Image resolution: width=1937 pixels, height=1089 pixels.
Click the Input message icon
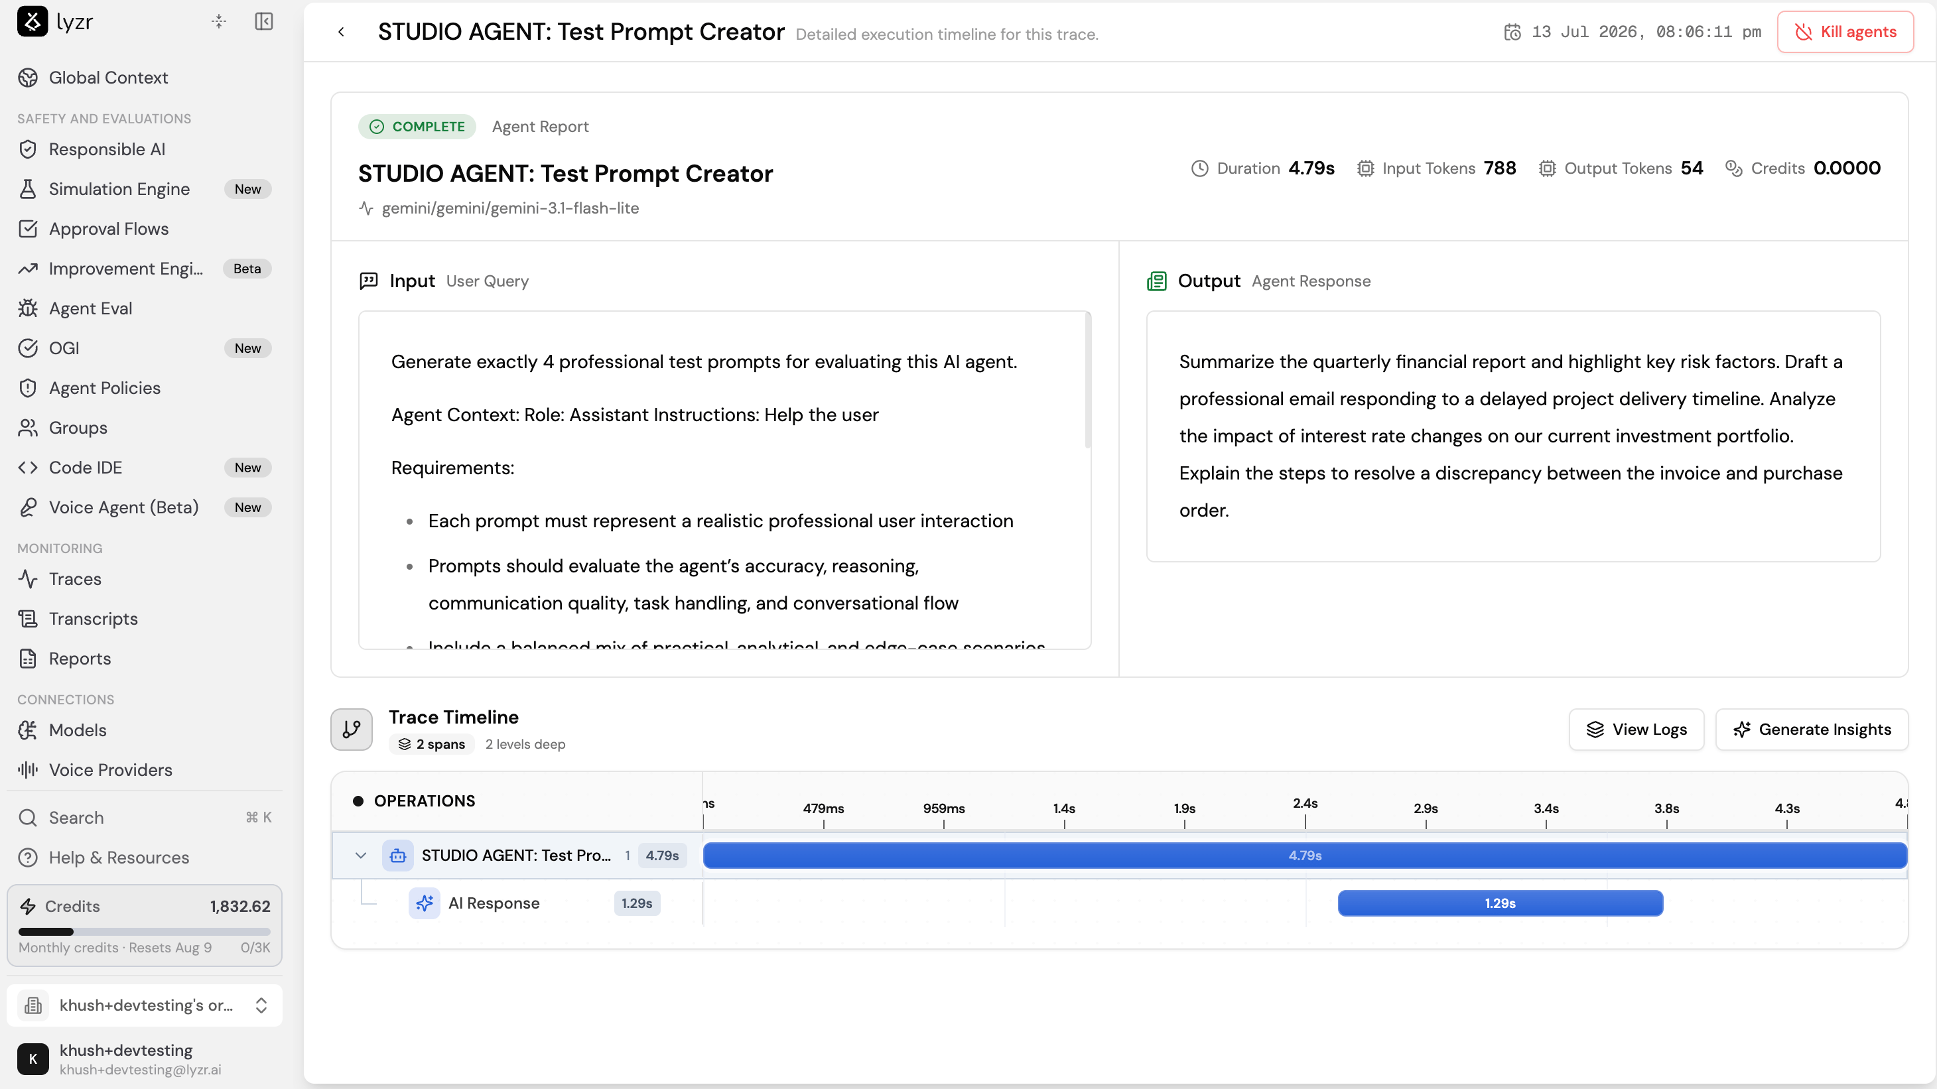(x=368, y=281)
